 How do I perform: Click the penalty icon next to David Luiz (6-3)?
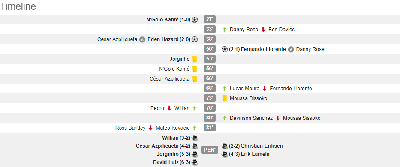(195, 162)
